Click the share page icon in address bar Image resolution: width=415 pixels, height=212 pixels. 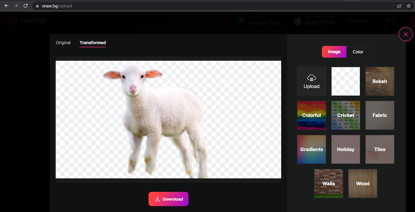pyautogui.click(x=399, y=6)
